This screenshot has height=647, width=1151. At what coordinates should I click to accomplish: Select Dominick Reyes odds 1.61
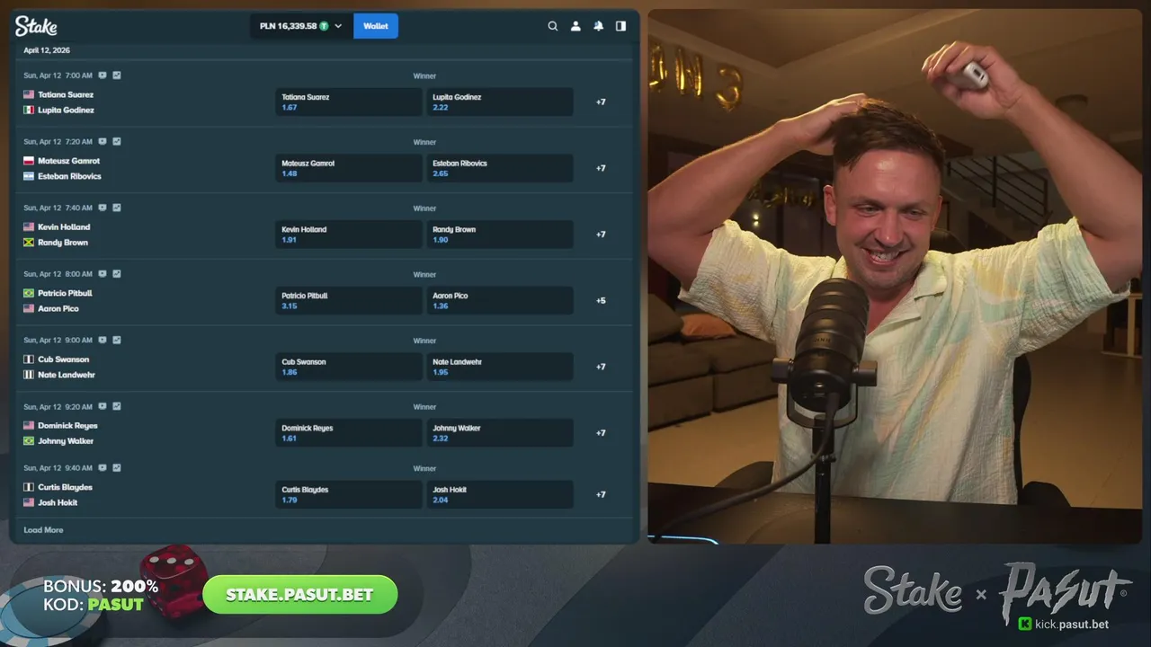click(349, 433)
